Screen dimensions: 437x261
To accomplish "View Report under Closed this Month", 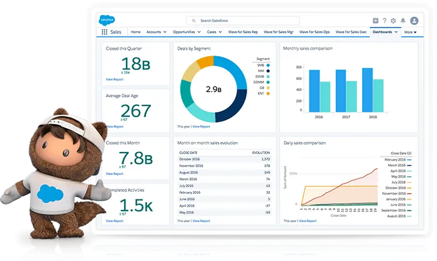I will coord(114,174).
